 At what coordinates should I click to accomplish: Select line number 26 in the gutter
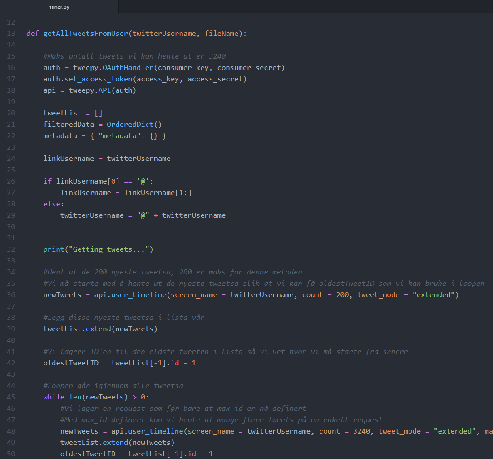[x=11, y=181]
